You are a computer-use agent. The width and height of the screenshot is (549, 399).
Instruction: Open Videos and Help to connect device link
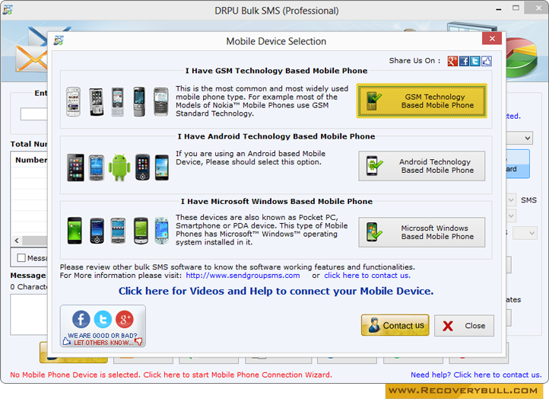click(x=276, y=291)
